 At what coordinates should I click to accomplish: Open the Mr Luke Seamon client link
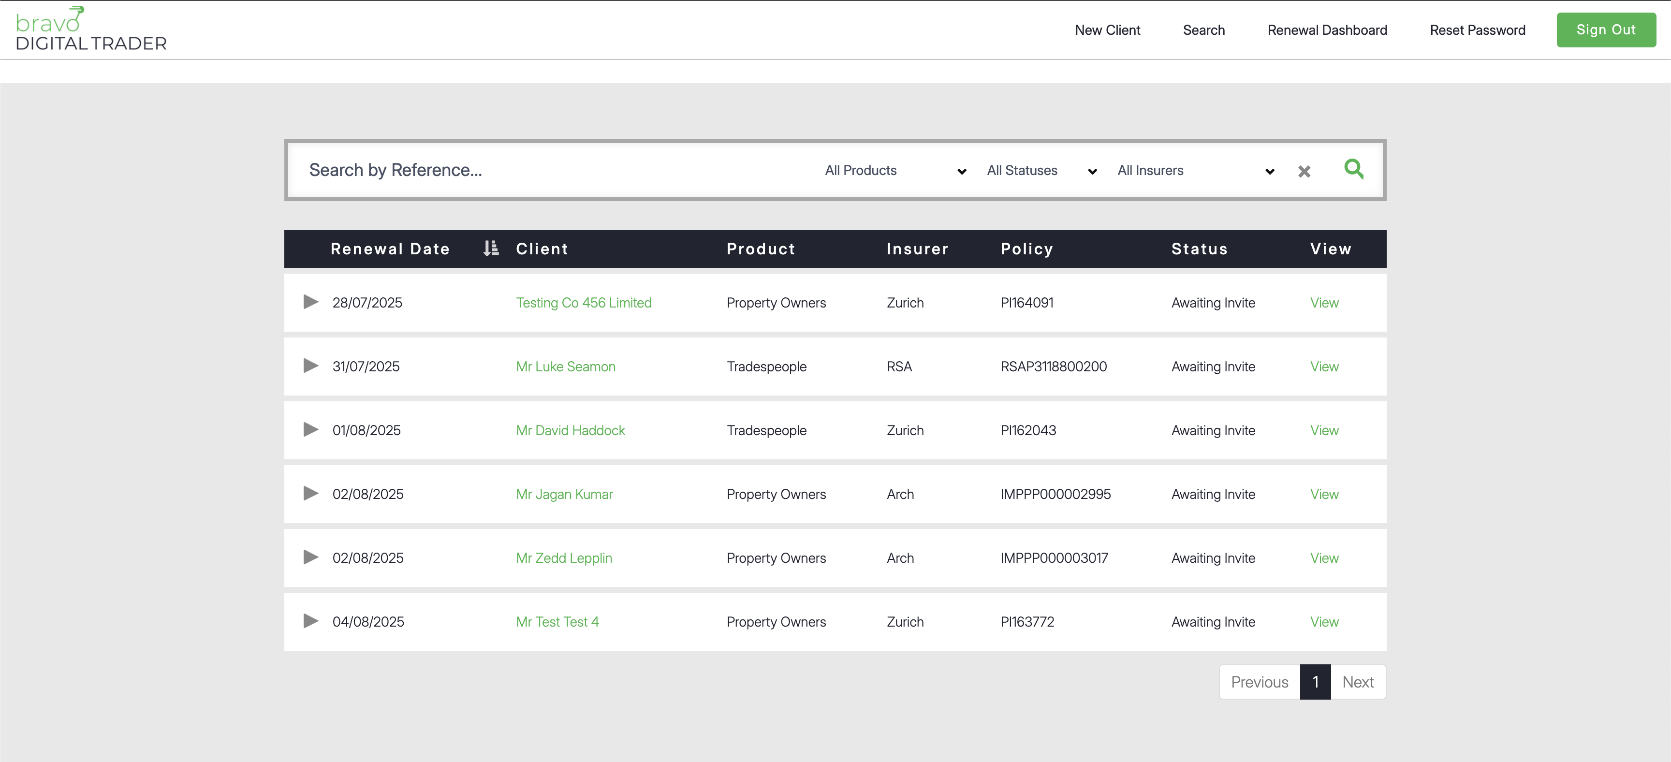pyautogui.click(x=565, y=366)
